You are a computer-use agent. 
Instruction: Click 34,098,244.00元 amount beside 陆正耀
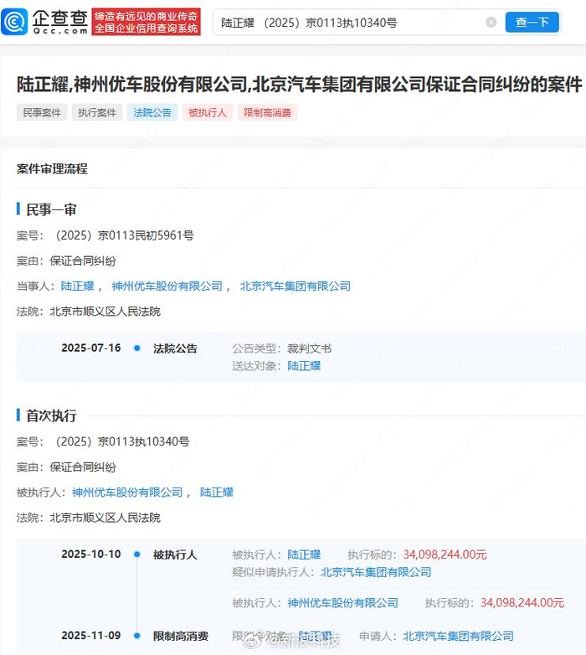click(x=445, y=554)
